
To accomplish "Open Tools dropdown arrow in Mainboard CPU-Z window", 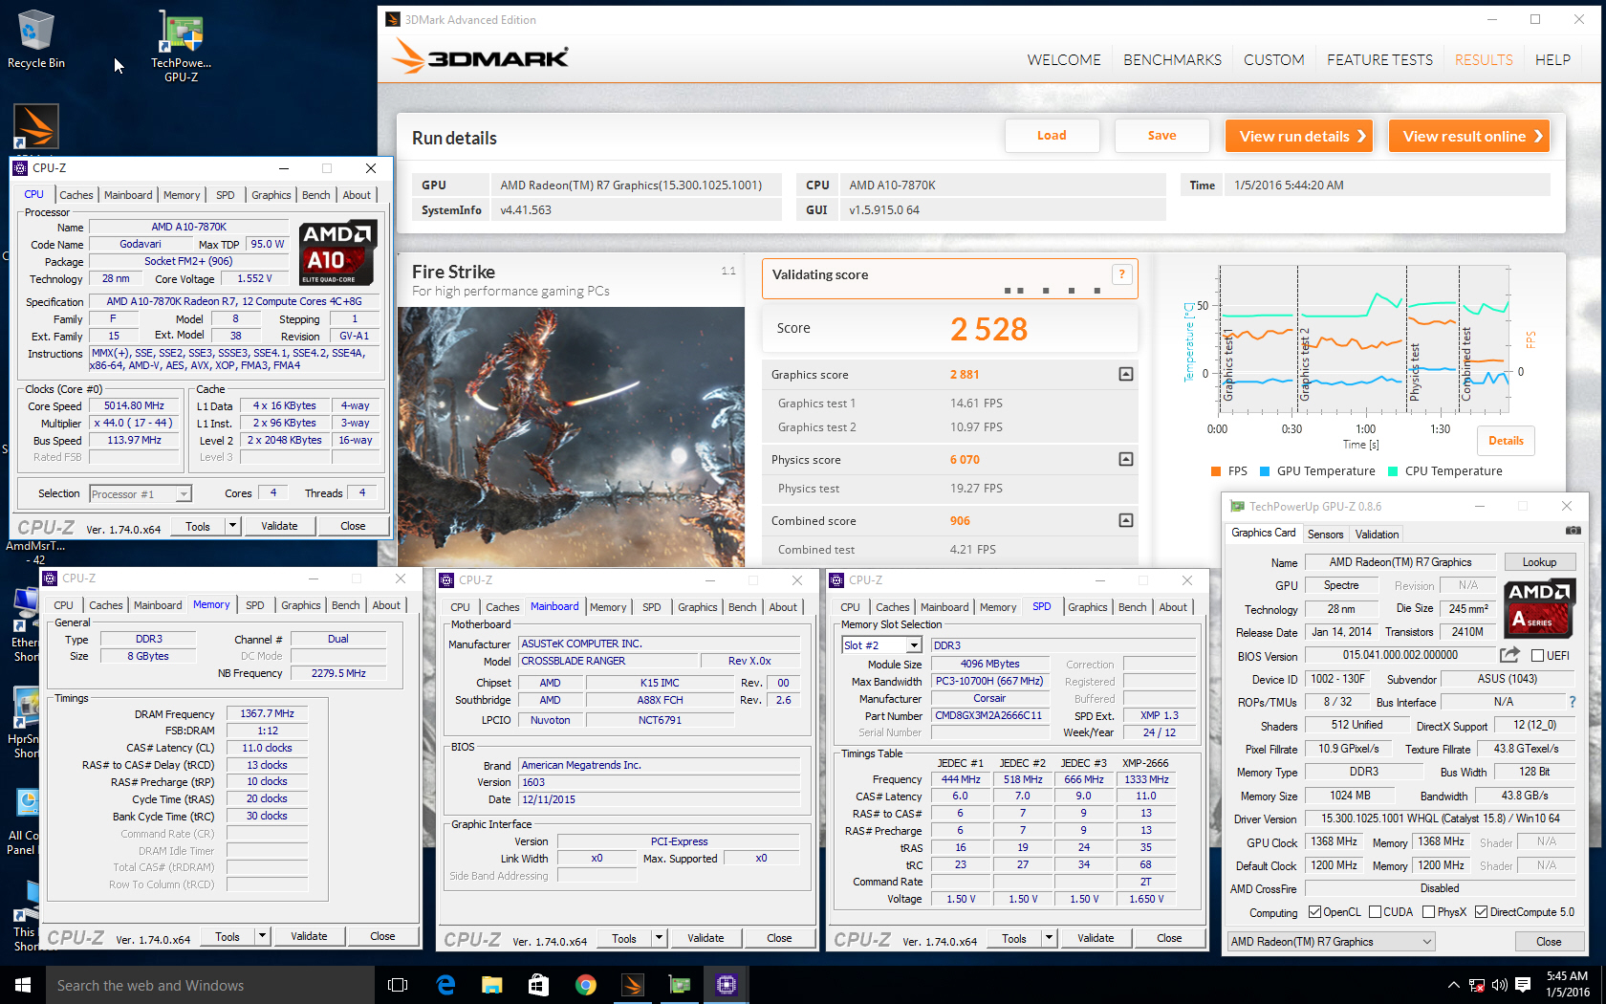I will point(659,938).
